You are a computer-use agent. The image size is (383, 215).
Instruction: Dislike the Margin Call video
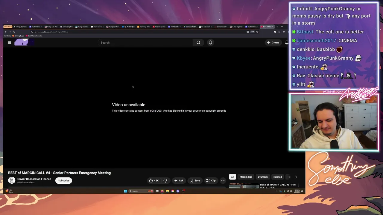coord(165,180)
